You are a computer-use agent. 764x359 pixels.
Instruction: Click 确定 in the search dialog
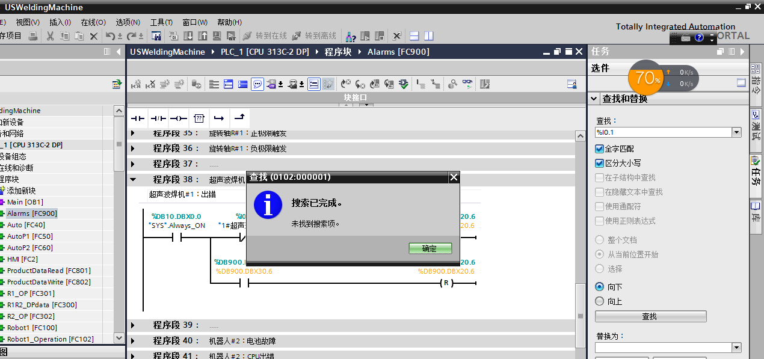coord(430,248)
